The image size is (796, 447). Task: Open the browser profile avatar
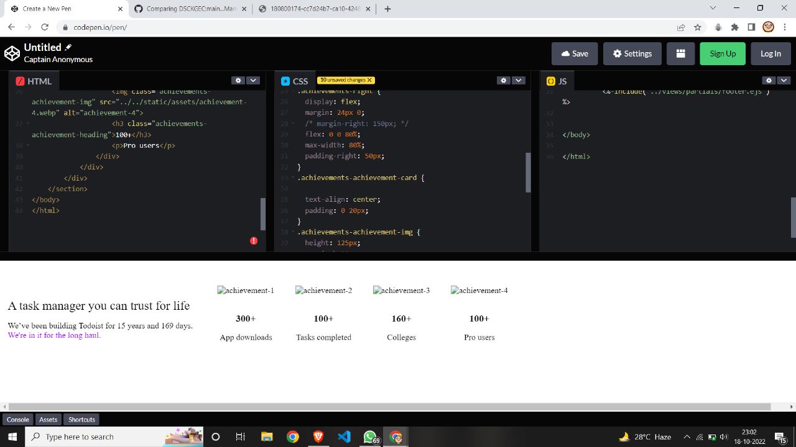pyautogui.click(x=769, y=27)
